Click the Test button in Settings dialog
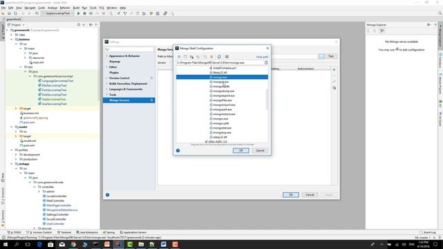443x249 pixels. 331,57
